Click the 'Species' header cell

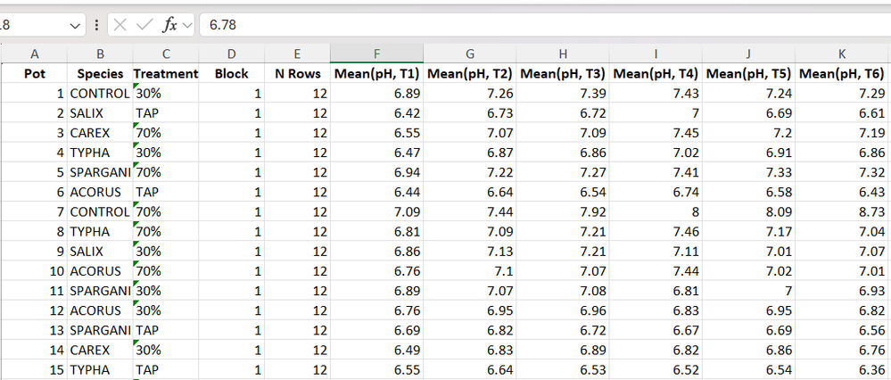[100, 73]
